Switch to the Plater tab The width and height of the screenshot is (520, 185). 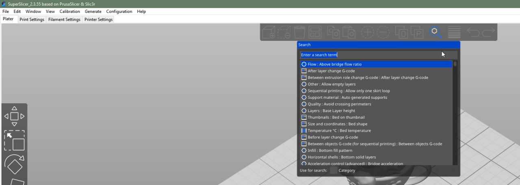[x=8, y=19]
